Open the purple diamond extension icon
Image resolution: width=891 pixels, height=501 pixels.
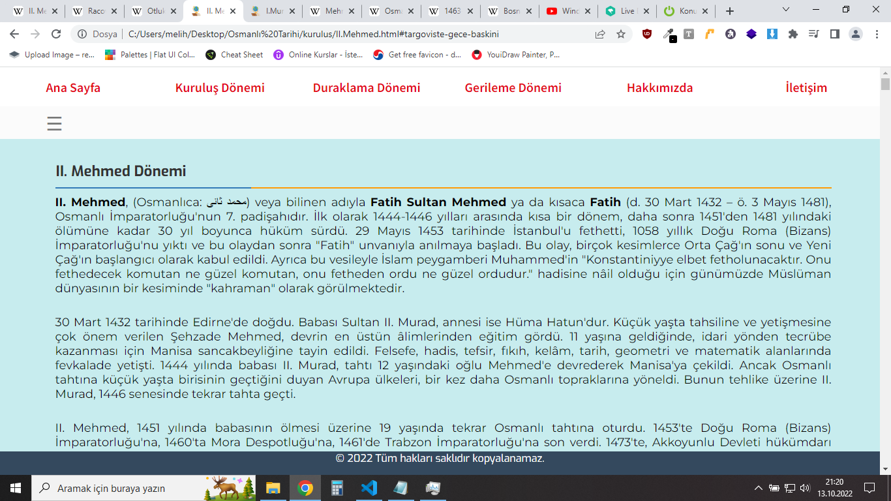pos(751,34)
